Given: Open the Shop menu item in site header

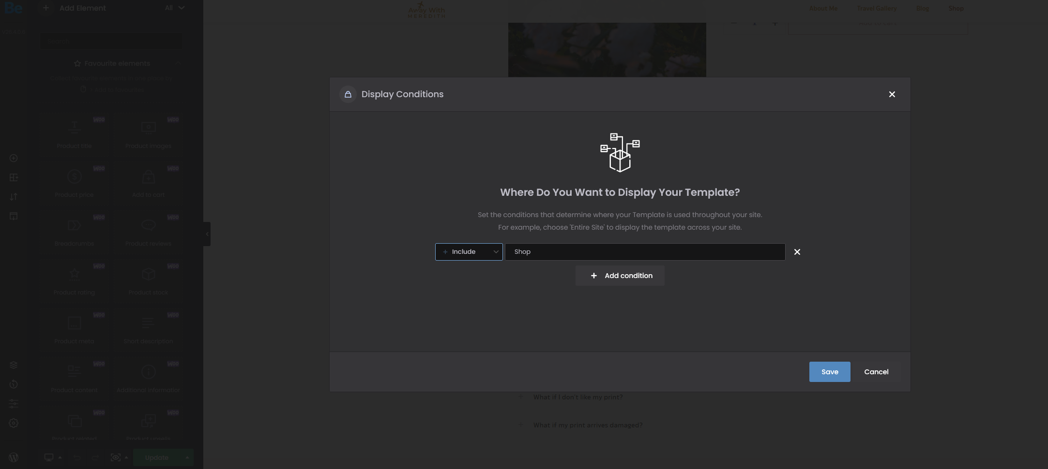Looking at the screenshot, I should tap(956, 8).
